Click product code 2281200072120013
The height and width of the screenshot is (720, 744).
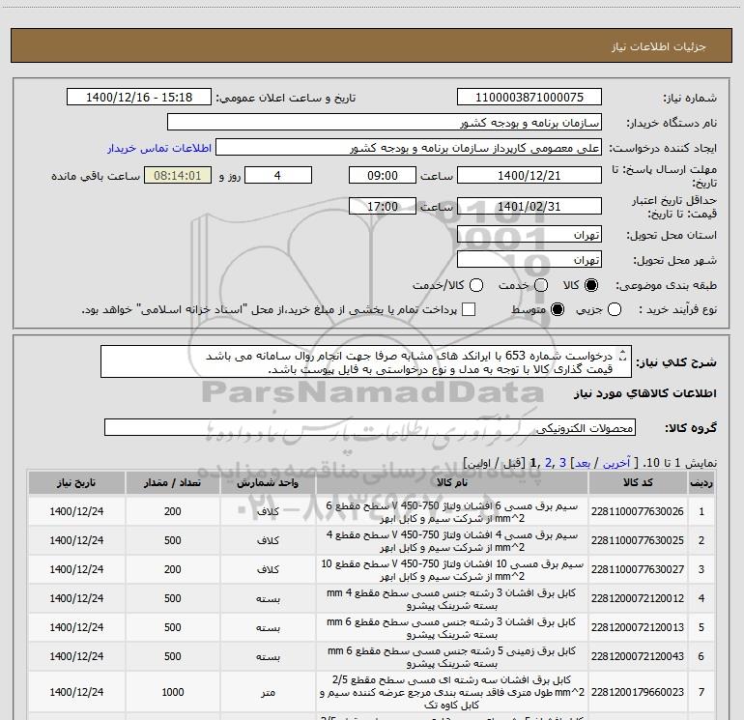[x=638, y=627]
